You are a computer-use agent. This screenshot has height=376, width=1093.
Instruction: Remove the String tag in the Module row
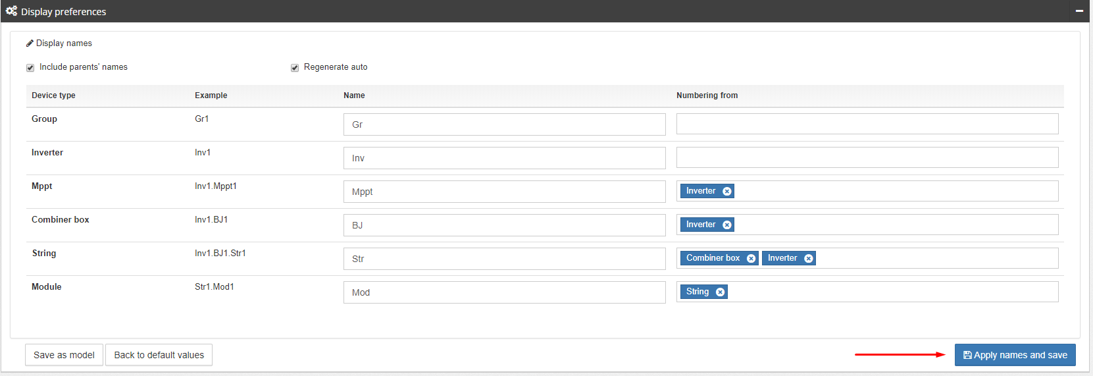[x=721, y=292]
